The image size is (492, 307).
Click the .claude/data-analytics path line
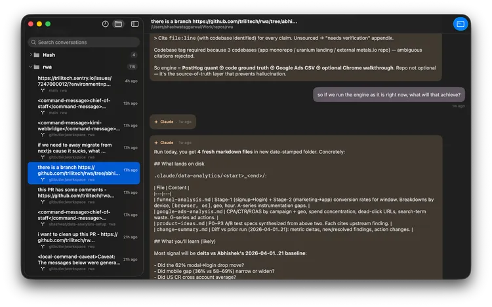(210, 176)
